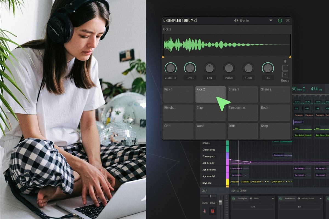Screen dimensions: 329x219
Task: Click the orange sample end marker triangle
Action: pos(290,57)
